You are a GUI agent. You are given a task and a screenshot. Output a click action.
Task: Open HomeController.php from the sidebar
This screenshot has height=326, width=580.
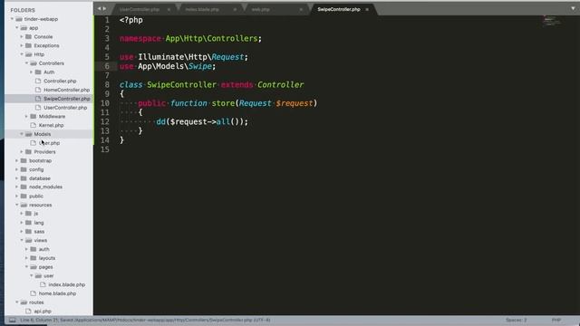click(x=66, y=90)
